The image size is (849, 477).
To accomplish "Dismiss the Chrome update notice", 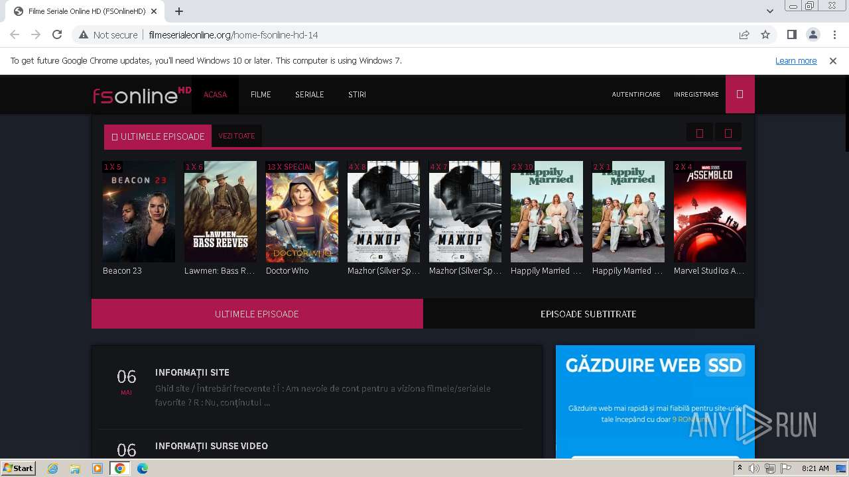I will click(x=833, y=60).
